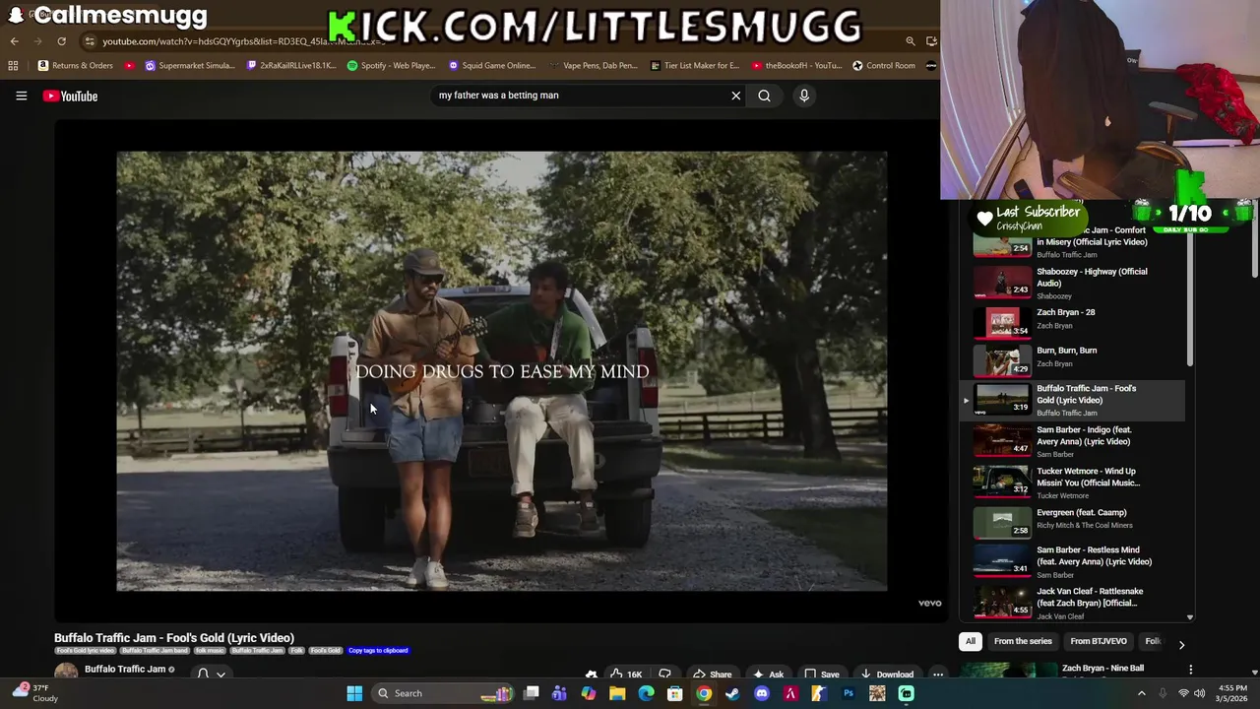This screenshot has height=709, width=1260.
Task: Open Control Room bookmark
Action: [x=884, y=66]
